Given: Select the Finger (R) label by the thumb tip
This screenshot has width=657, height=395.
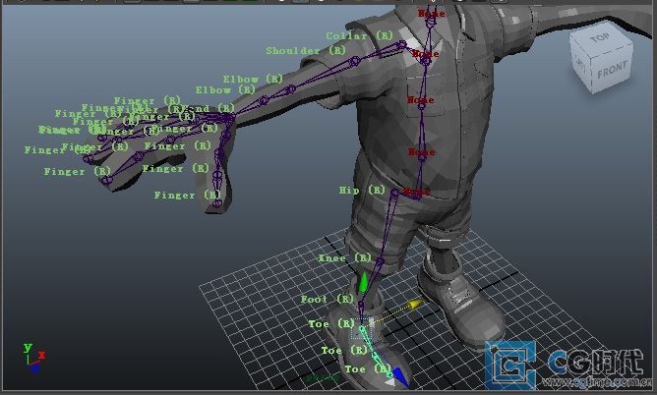Looking at the screenshot, I should (x=187, y=196).
